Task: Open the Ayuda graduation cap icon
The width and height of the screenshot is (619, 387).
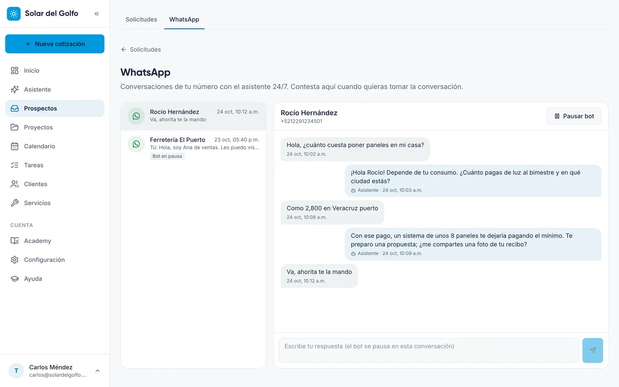Action: (x=15, y=279)
